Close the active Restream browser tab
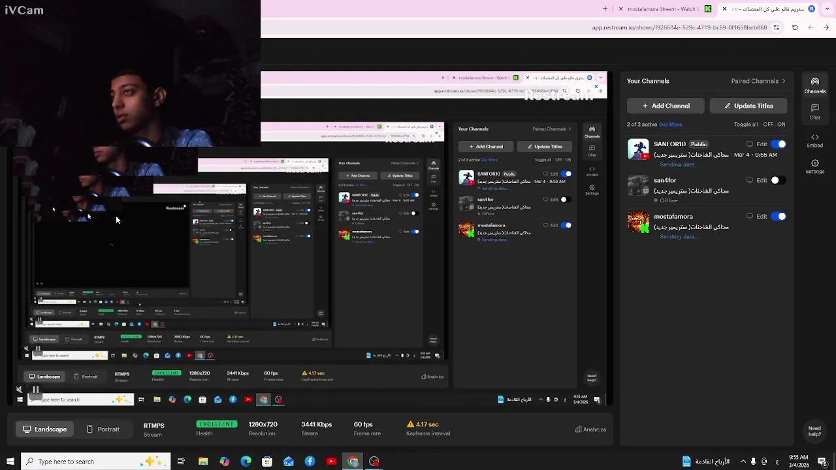The height and width of the screenshot is (470, 836). tap(724, 9)
